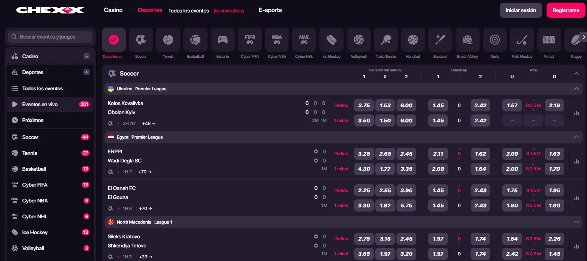Select handicap odds 2.11 for ENPPI
The width and height of the screenshot is (587, 261).
pos(438,154)
